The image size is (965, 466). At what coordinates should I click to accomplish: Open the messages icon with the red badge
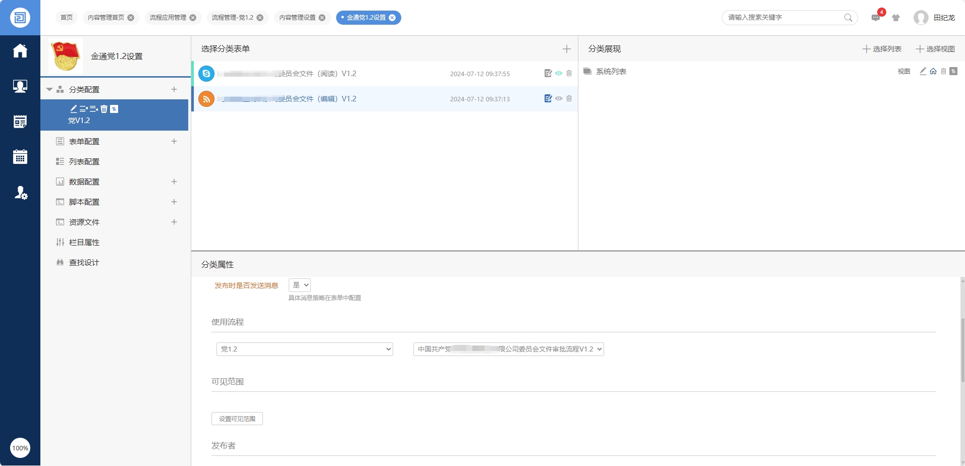tap(876, 18)
